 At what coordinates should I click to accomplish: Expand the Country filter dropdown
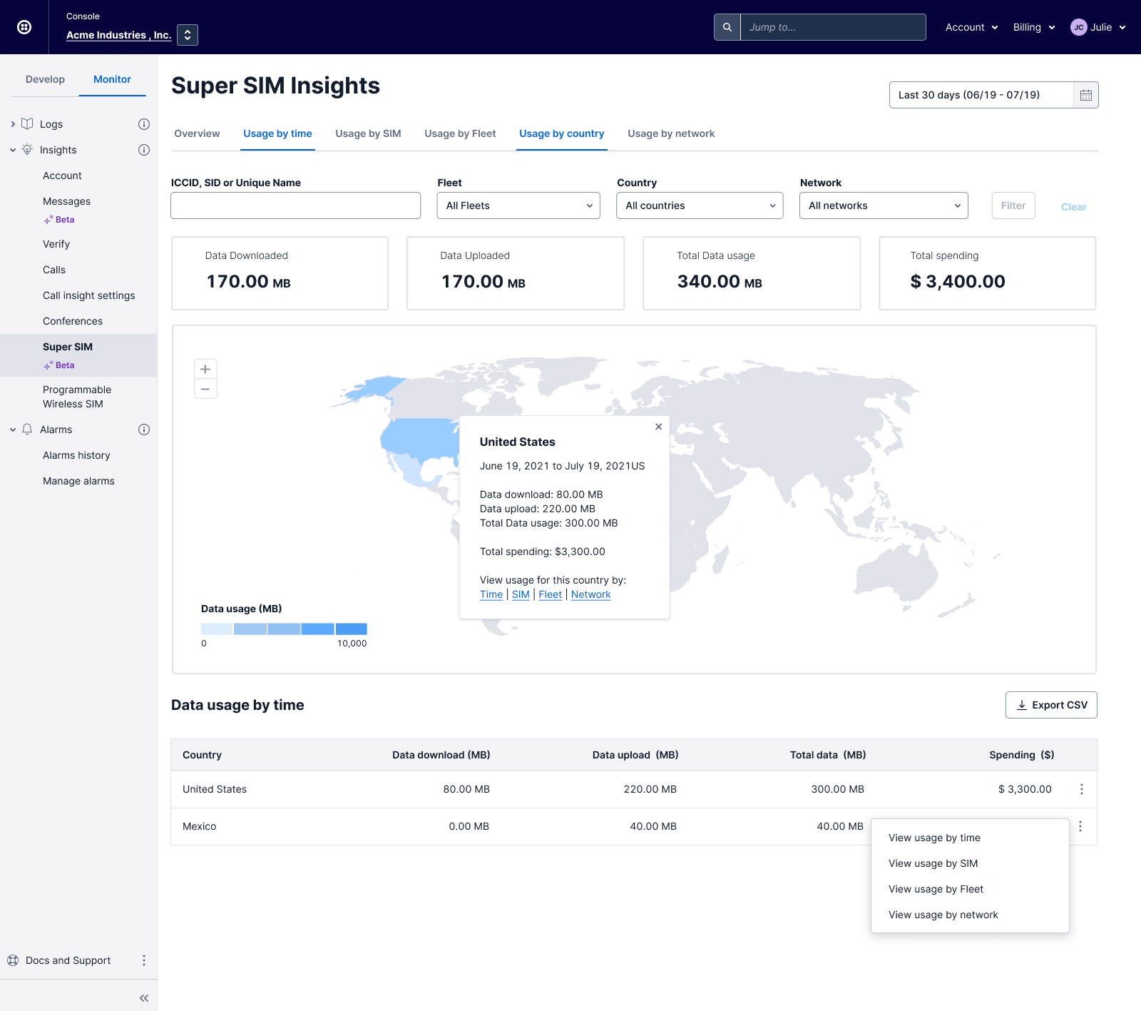700,205
